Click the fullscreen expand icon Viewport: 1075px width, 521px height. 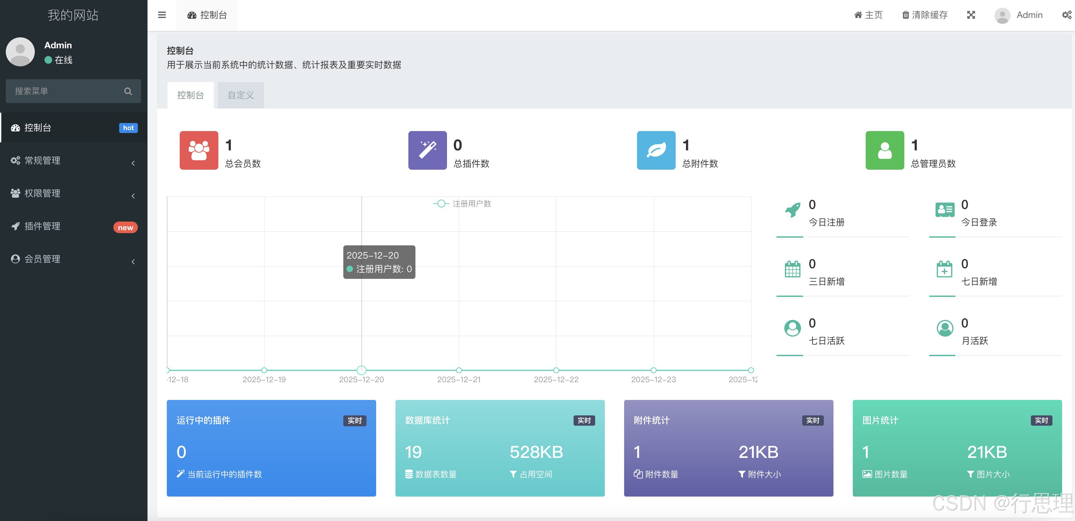tap(971, 15)
